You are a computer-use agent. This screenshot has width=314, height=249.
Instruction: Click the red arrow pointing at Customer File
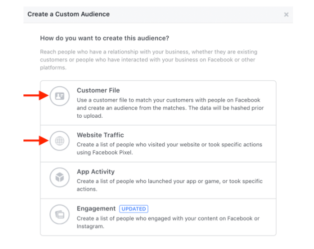coord(35,96)
